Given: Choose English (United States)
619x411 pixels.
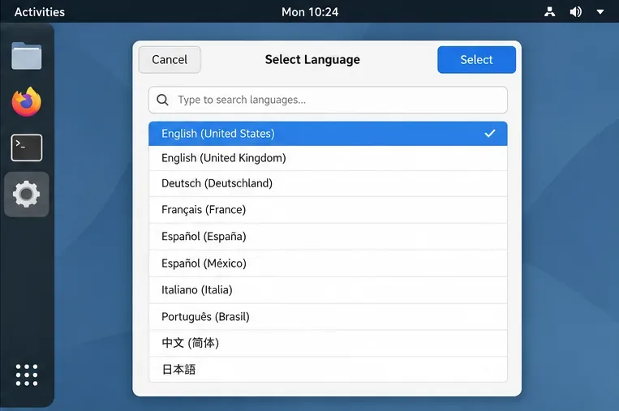Looking at the screenshot, I should pos(328,134).
